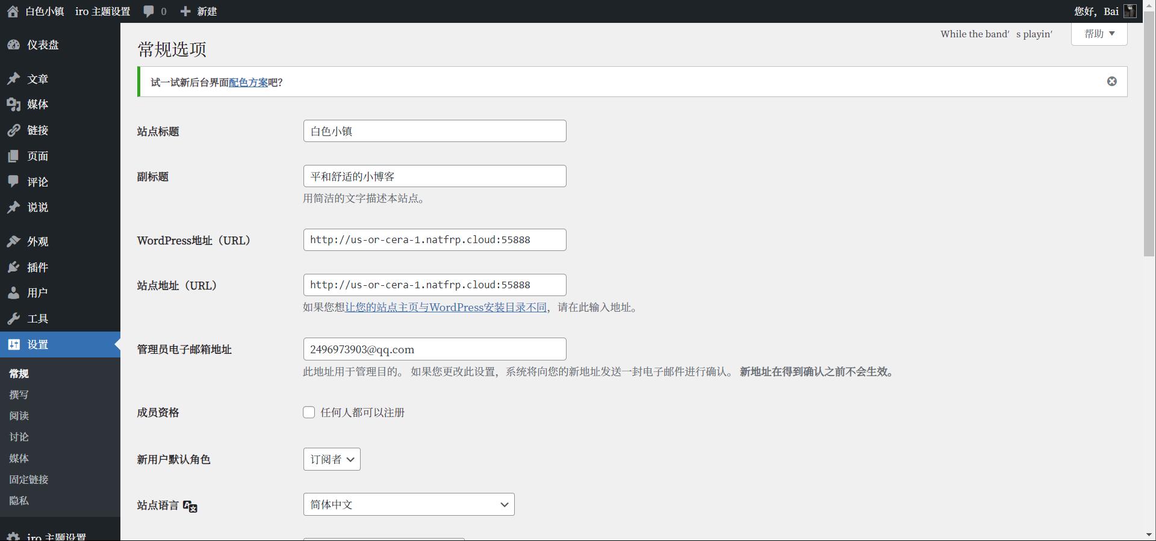Click the chain link icon for 链接
Screen dimensions: 1156x541
tap(13, 131)
